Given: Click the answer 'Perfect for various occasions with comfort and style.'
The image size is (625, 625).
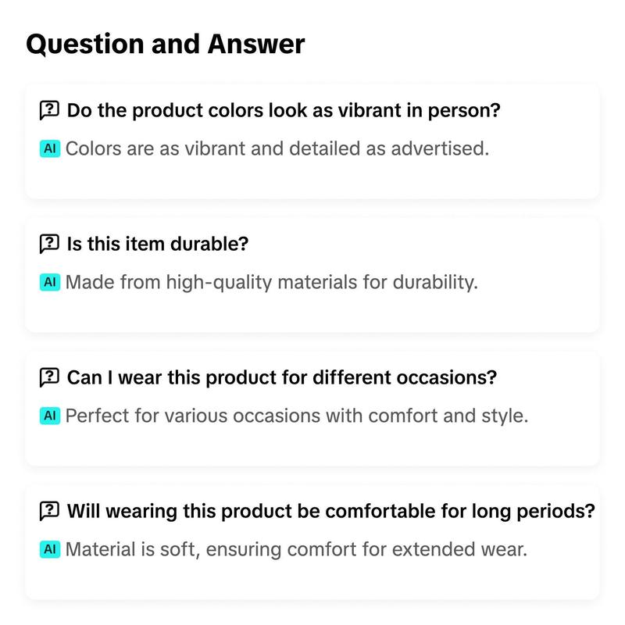Looking at the screenshot, I should tap(297, 416).
